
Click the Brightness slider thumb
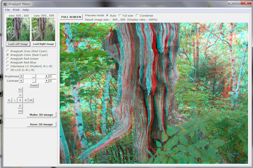pos(34,76)
